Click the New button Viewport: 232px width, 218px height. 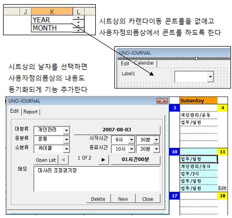[x=123, y=199]
